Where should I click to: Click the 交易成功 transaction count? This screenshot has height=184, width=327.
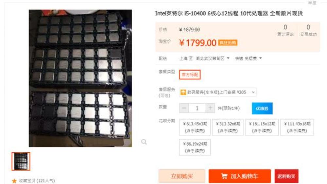308,30
